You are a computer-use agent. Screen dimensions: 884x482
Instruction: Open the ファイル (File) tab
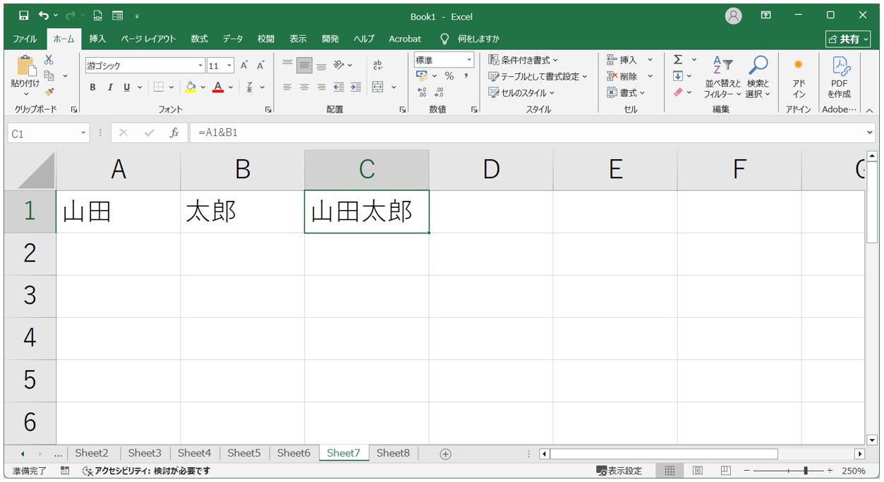(25, 39)
